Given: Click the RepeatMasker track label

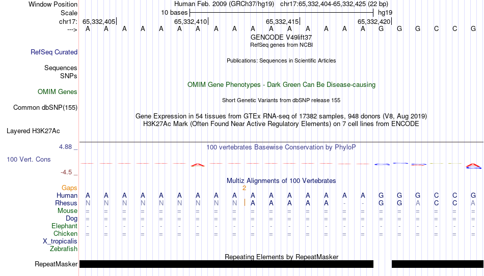Looking at the screenshot, I should point(56,264).
